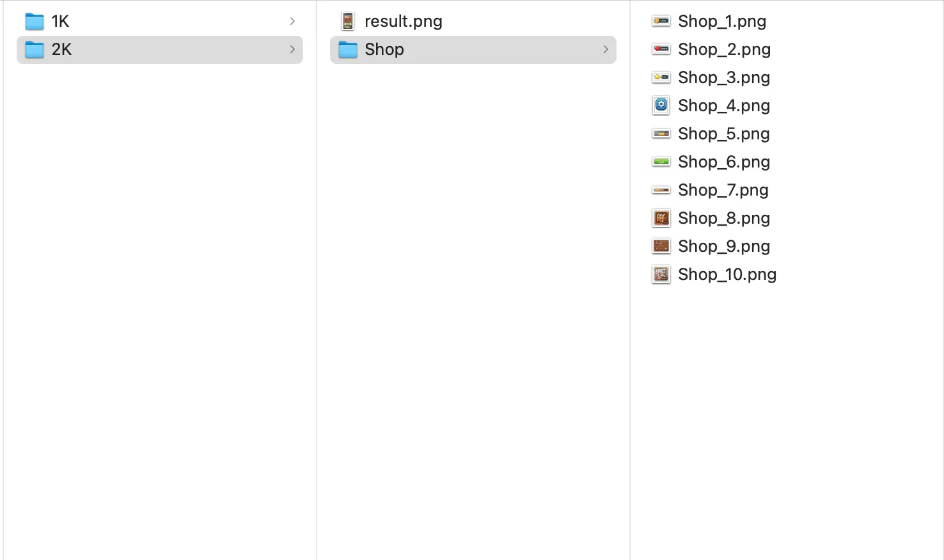Open Shop_10.png from the list
This screenshot has height=560, width=944.
pyautogui.click(x=727, y=274)
